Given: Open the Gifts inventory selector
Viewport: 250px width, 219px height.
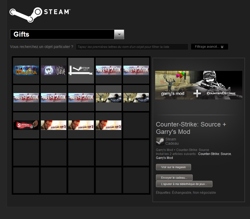Looking at the screenshot, I should [x=62, y=35].
